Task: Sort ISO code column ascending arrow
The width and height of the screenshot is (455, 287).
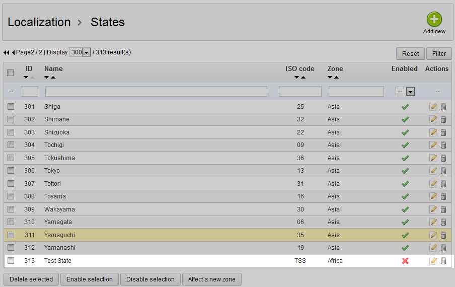Action: pyautogui.click(x=304, y=77)
